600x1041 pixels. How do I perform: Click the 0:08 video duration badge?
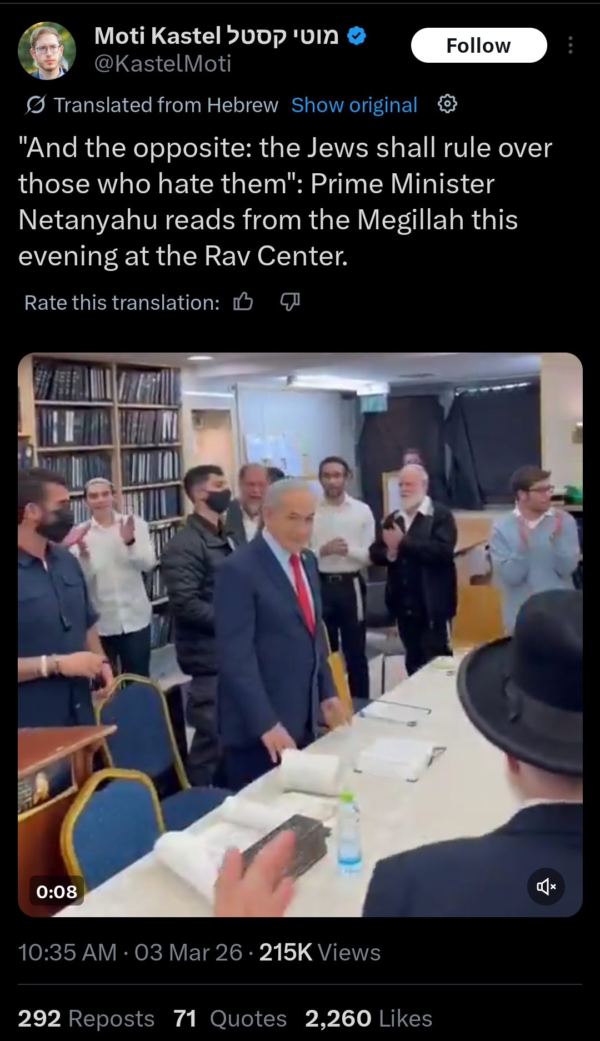click(x=57, y=892)
